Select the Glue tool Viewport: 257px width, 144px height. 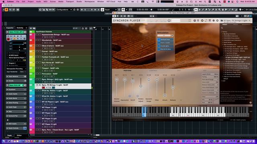pos(213,10)
